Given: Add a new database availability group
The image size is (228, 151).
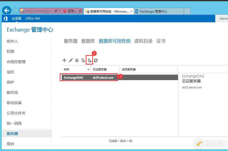Looking at the screenshot, I should [x=64, y=60].
